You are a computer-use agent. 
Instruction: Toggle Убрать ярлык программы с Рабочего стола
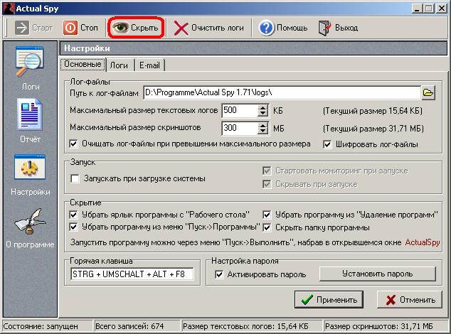(74, 215)
